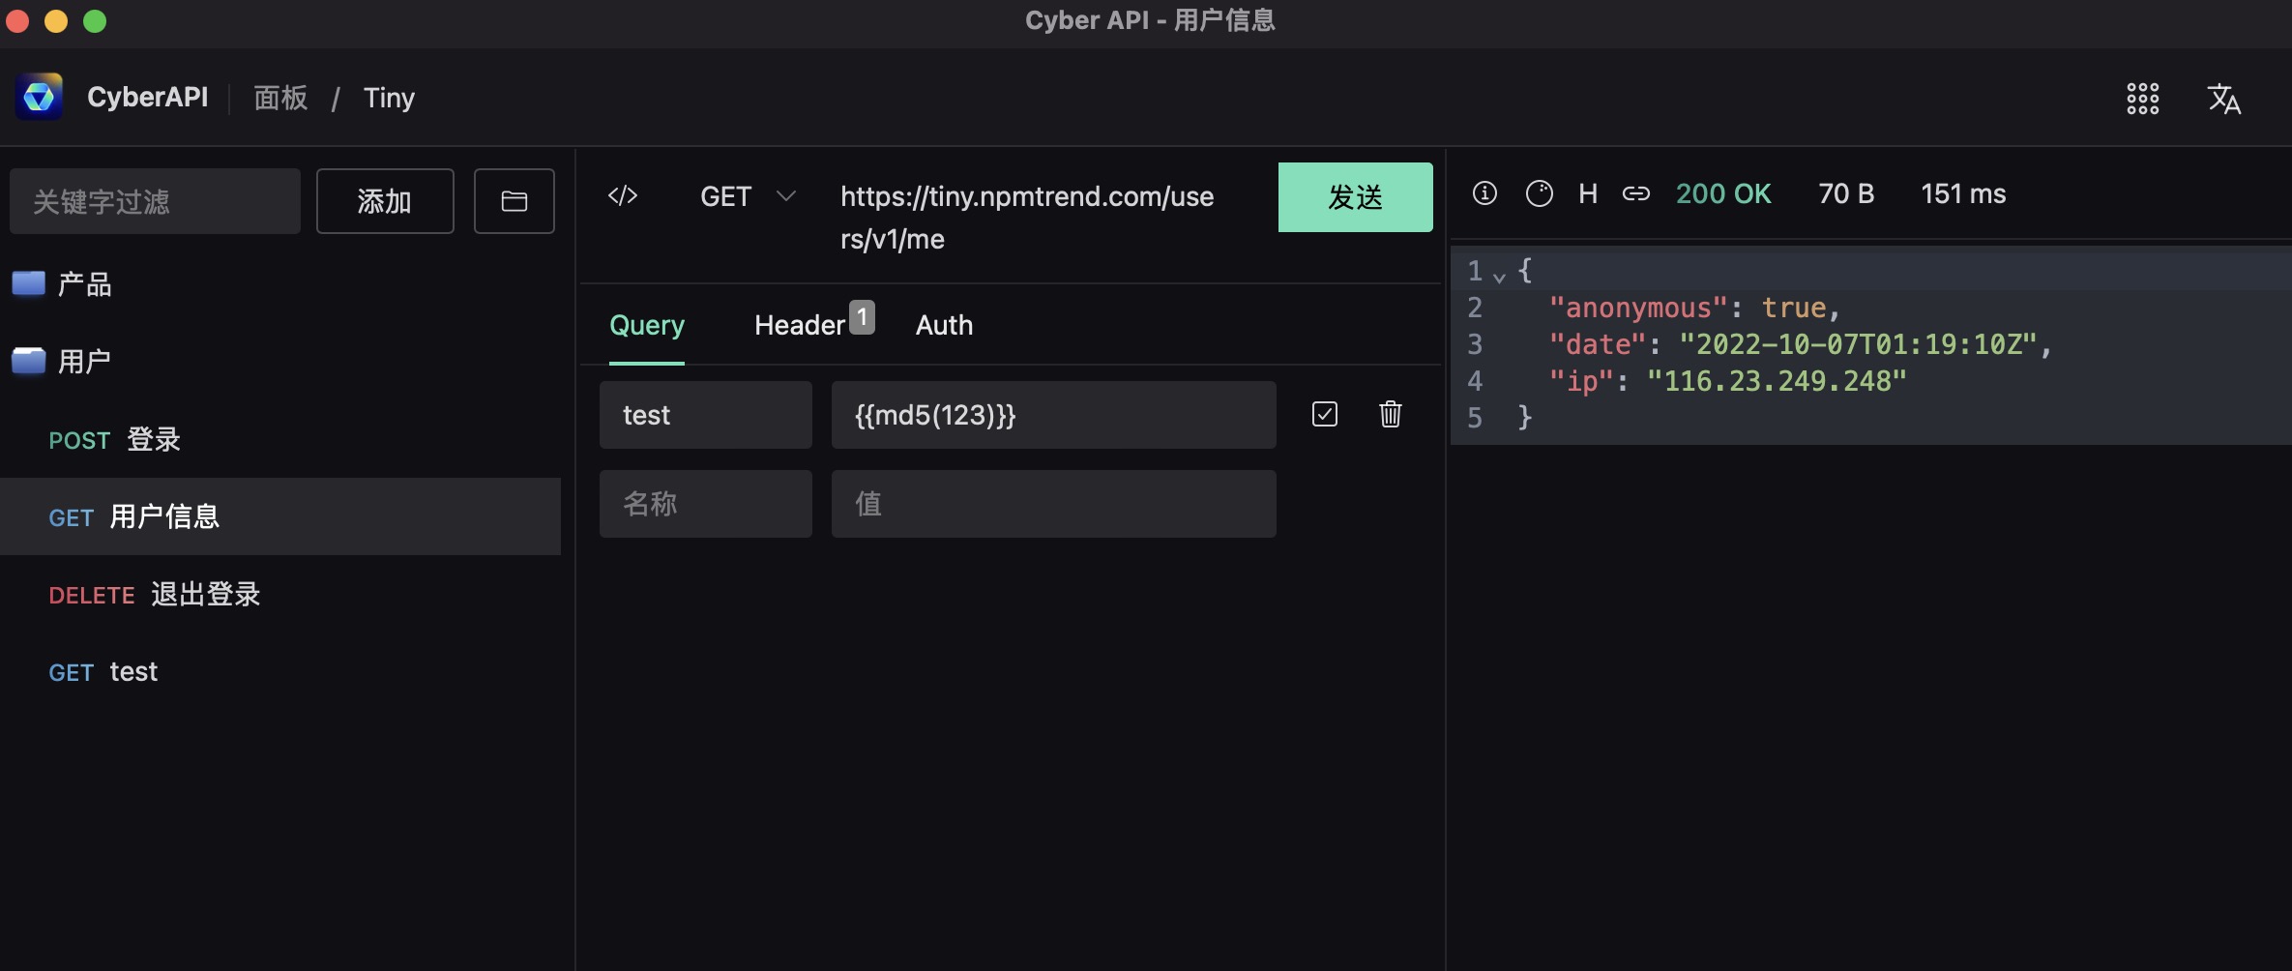Image resolution: width=2292 pixels, height=971 pixels.
Task: Click the 200 OK status text
Action: click(1723, 193)
